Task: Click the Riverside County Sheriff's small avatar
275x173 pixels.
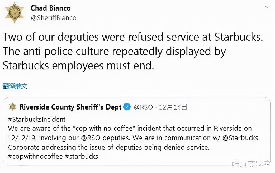Action: (12, 107)
